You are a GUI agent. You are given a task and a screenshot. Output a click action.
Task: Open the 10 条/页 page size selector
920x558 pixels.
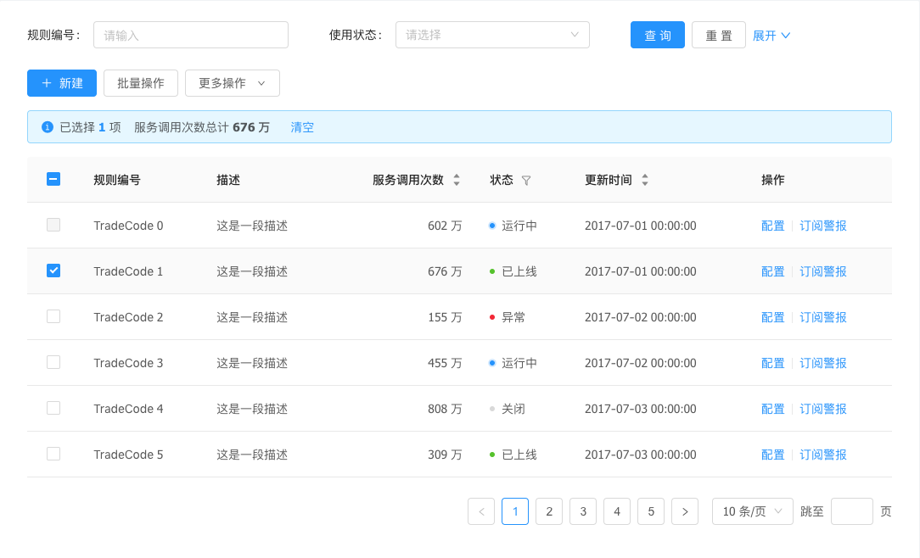point(752,511)
